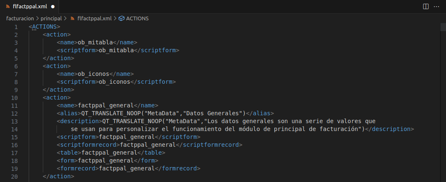446x182 pixels.
Task: Click the XML file icon on the tab
Action: coord(7,7)
